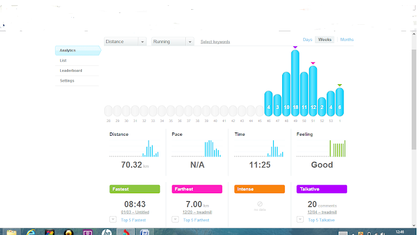419x235 pixels.
Task: Click the green marker above week 1 bar
Action: [x=340, y=86]
